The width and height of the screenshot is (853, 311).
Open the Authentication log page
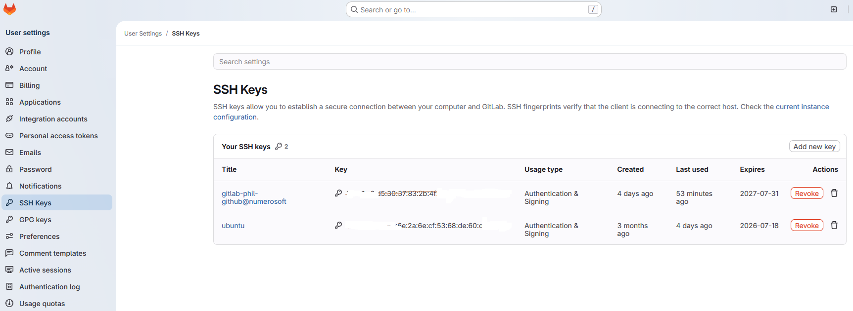49,287
